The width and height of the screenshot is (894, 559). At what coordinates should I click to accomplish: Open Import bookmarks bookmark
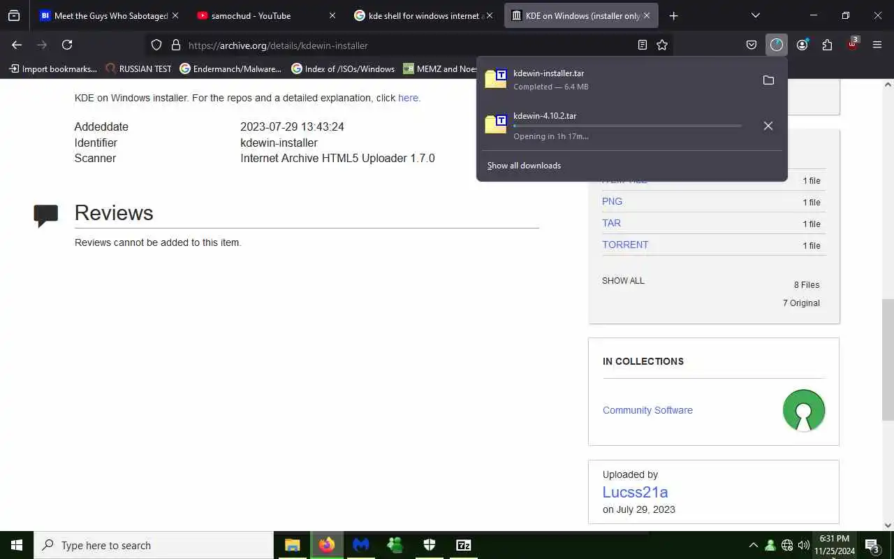pos(53,68)
